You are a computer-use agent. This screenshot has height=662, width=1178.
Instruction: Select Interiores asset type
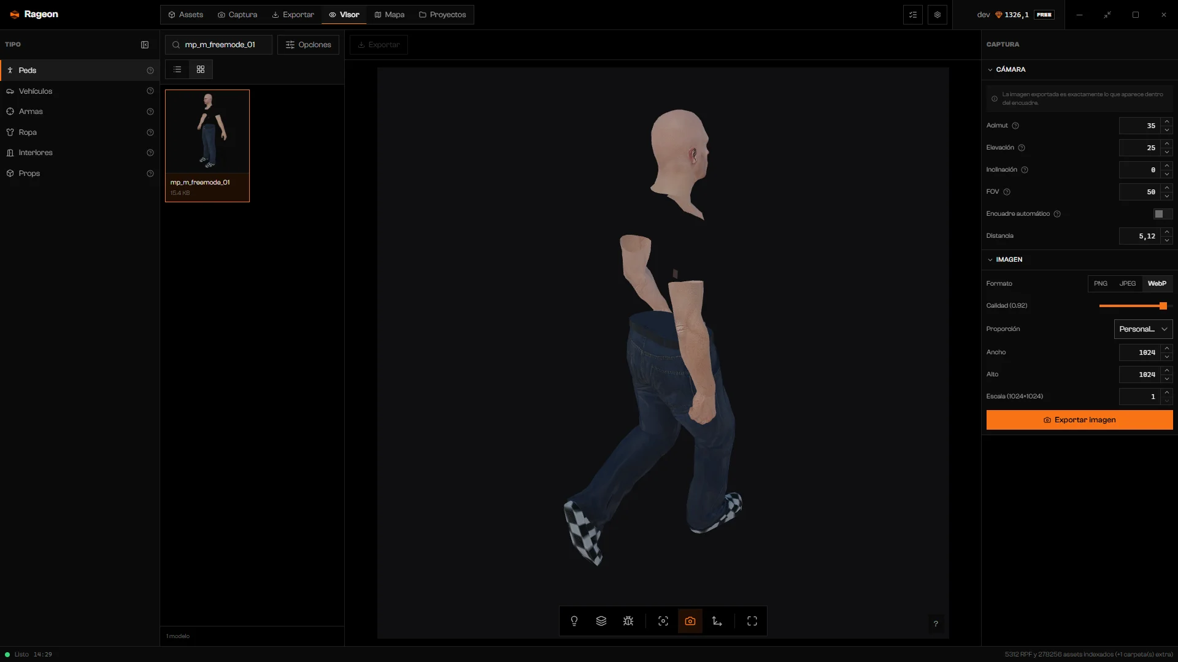(80, 153)
